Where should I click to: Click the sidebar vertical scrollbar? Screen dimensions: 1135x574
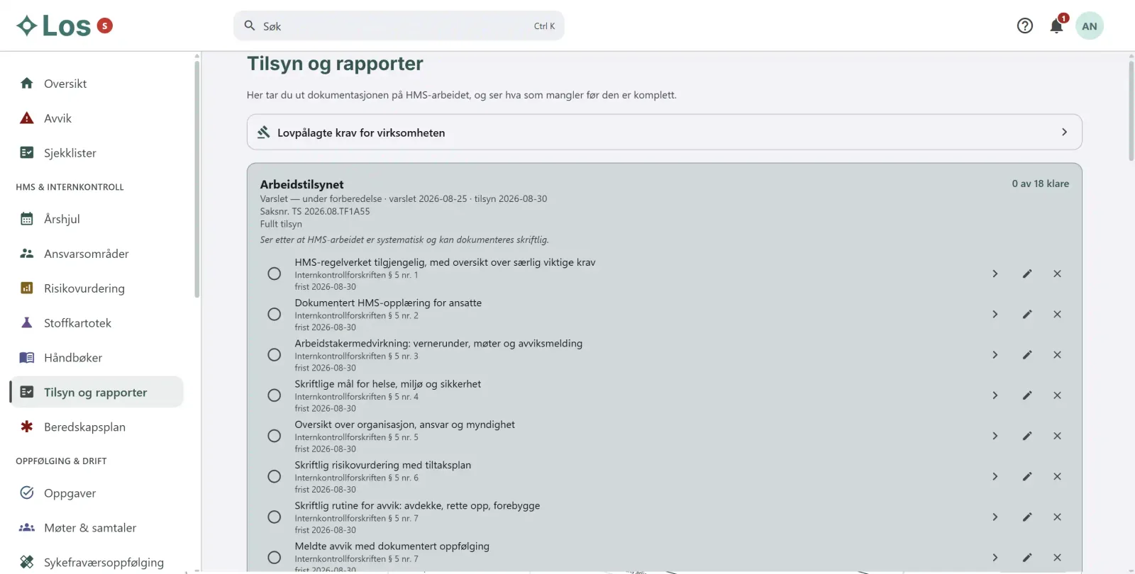tap(197, 179)
